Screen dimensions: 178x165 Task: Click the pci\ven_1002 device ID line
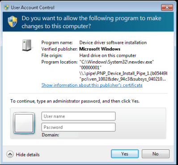click(x=123, y=79)
